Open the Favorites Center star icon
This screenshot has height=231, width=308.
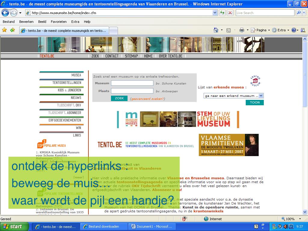[4, 30]
